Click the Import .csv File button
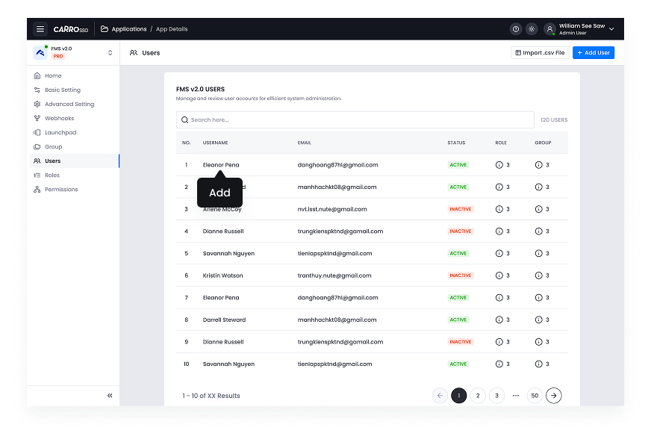 539,52
